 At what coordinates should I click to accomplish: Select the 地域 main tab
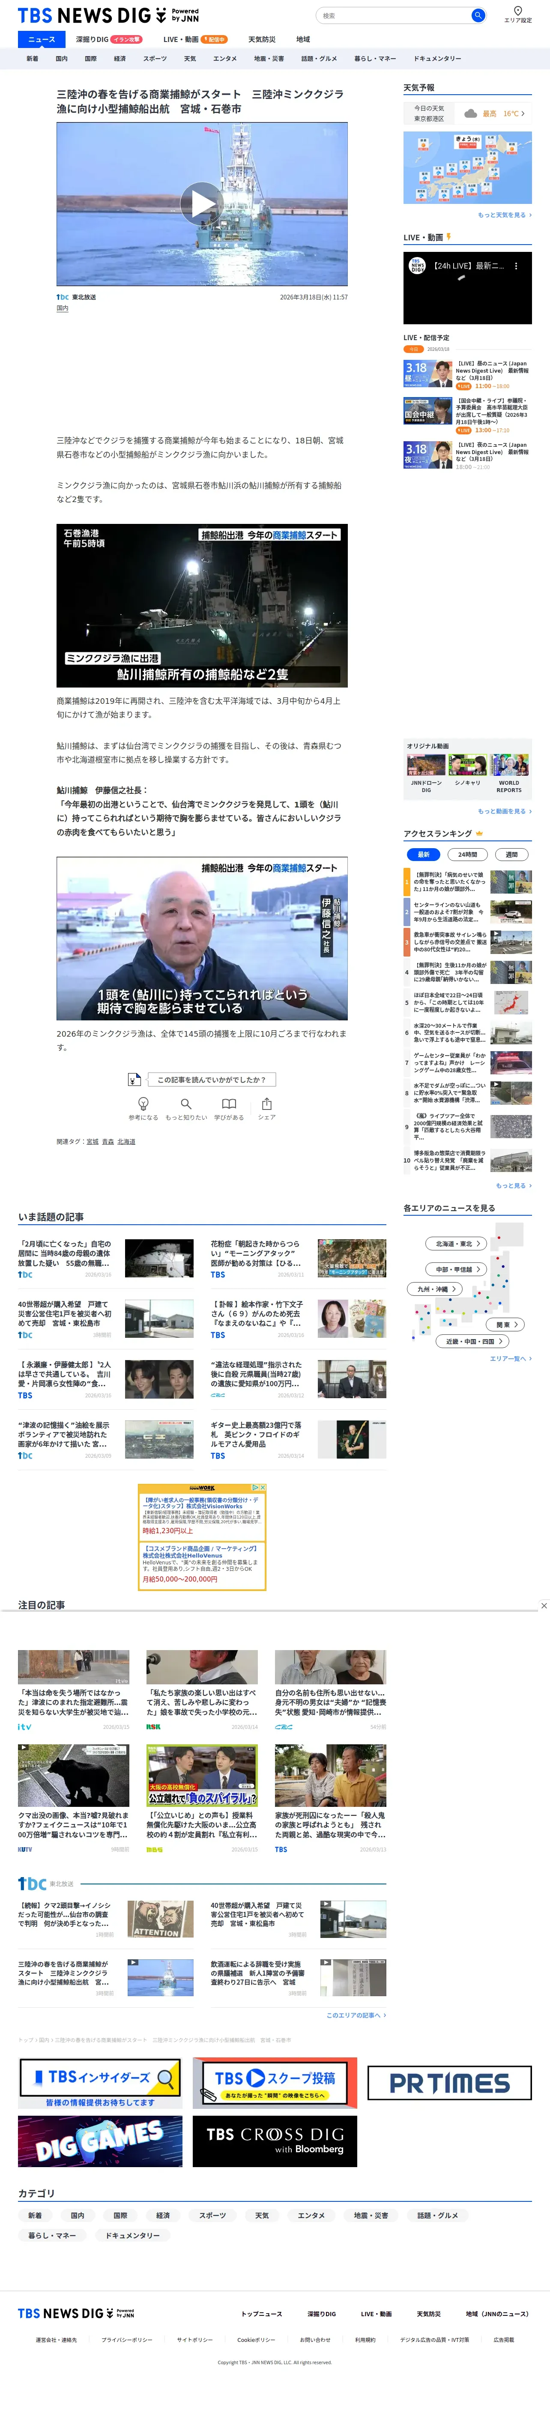click(x=303, y=39)
